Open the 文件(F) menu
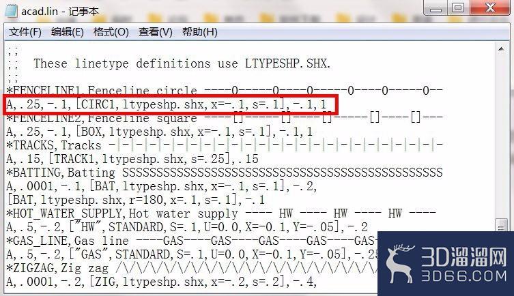514x296 pixels. coord(25,32)
